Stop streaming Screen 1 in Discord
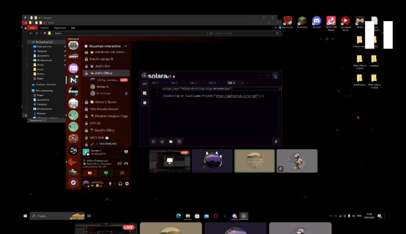The image size is (406, 234). coord(126,152)
